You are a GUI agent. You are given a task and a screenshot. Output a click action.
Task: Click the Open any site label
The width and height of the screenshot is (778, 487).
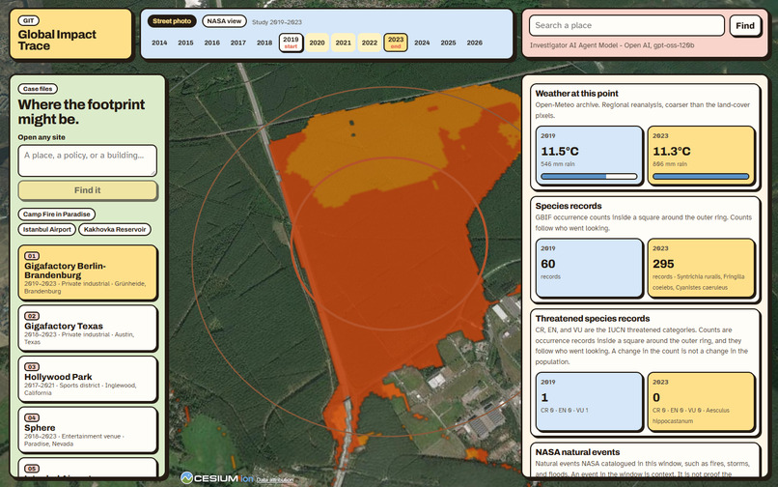pyautogui.click(x=42, y=137)
